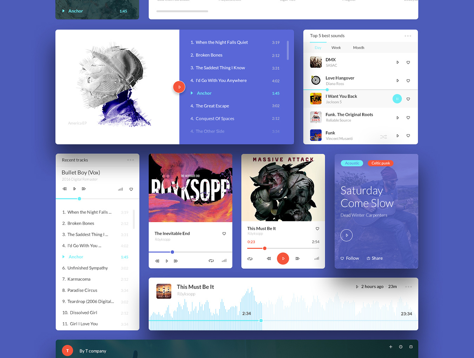Skip forward in the Bullet Boy player
This screenshot has width=474, height=358.
coord(84,189)
